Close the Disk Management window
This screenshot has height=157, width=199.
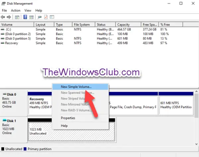tap(193, 3)
